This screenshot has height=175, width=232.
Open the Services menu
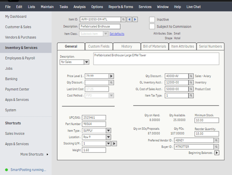click(145, 7)
